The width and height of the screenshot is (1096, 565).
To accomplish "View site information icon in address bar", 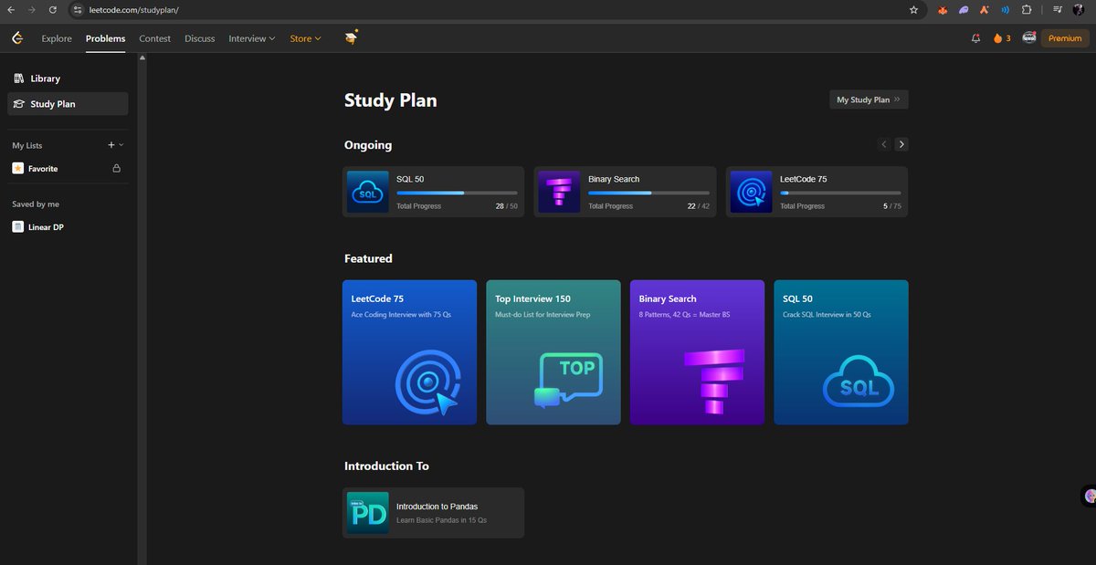I will pos(79,10).
